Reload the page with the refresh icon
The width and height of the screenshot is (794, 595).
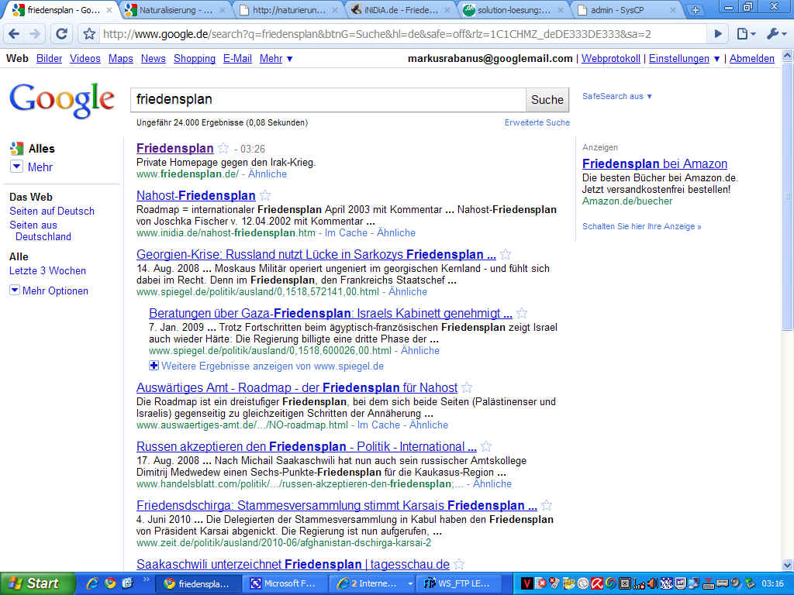pyautogui.click(x=61, y=34)
